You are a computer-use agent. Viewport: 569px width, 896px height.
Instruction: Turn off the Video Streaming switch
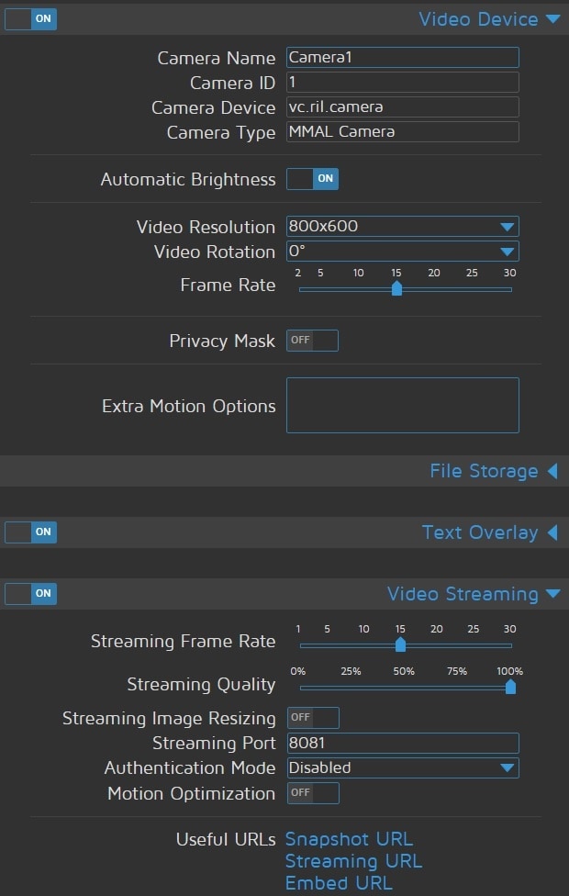pos(31,593)
